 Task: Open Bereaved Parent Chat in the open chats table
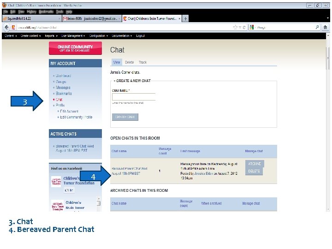[x=129, y=171]
